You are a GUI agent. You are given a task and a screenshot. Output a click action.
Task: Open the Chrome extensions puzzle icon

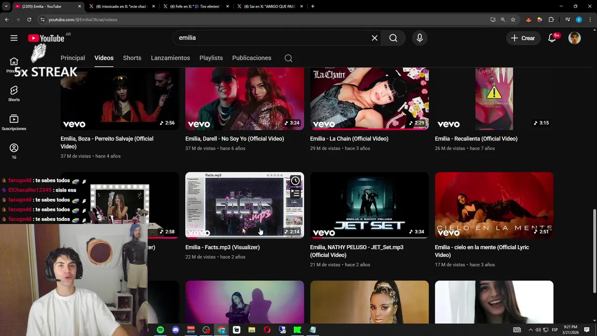click(551, 20)
